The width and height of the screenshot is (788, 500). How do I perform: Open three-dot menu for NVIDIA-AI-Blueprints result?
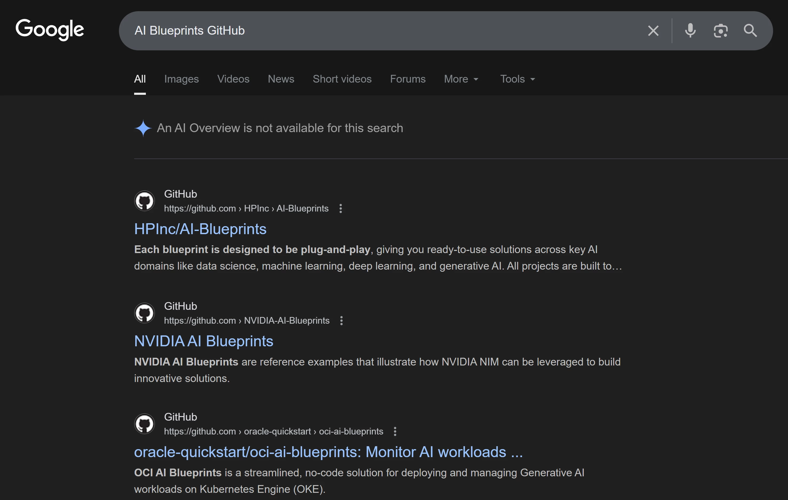tap(341, 320)
